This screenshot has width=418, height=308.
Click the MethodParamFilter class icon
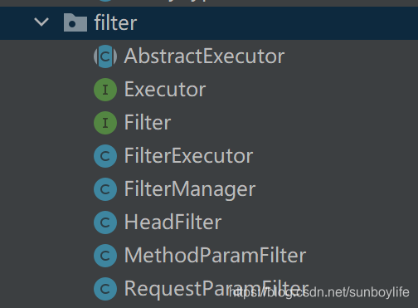coord(105,256)
